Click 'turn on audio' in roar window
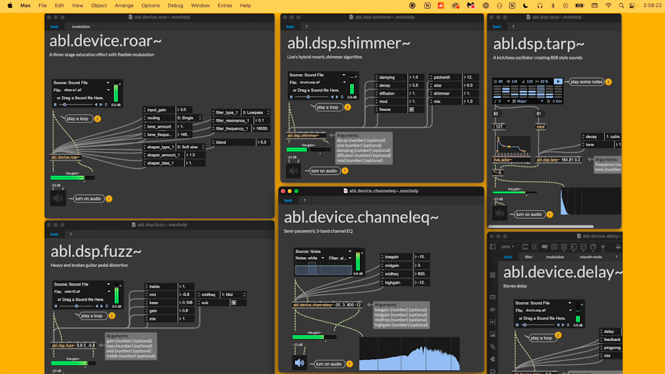Viewport: 665px width, 374px height. [x=88, y=199]
